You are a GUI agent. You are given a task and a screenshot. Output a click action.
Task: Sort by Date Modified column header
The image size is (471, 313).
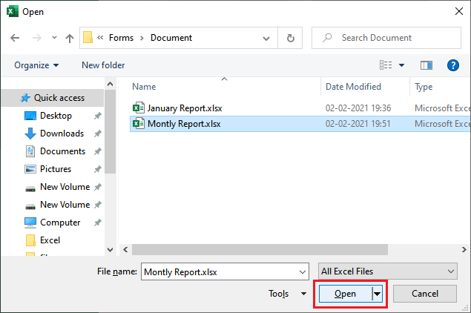pos(353,87)
